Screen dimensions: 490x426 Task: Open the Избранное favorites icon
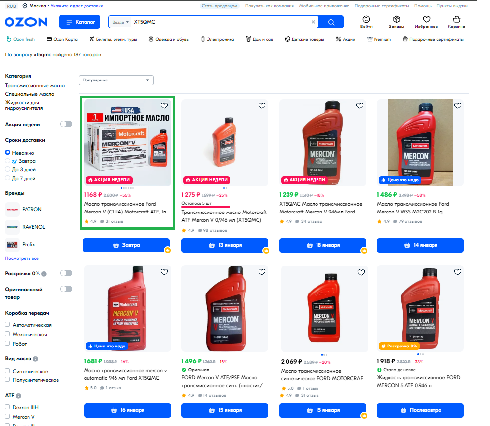tap(426, 22)
